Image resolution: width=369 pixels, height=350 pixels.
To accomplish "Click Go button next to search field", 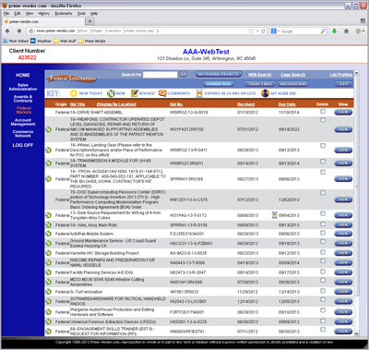I will point(183,74).
